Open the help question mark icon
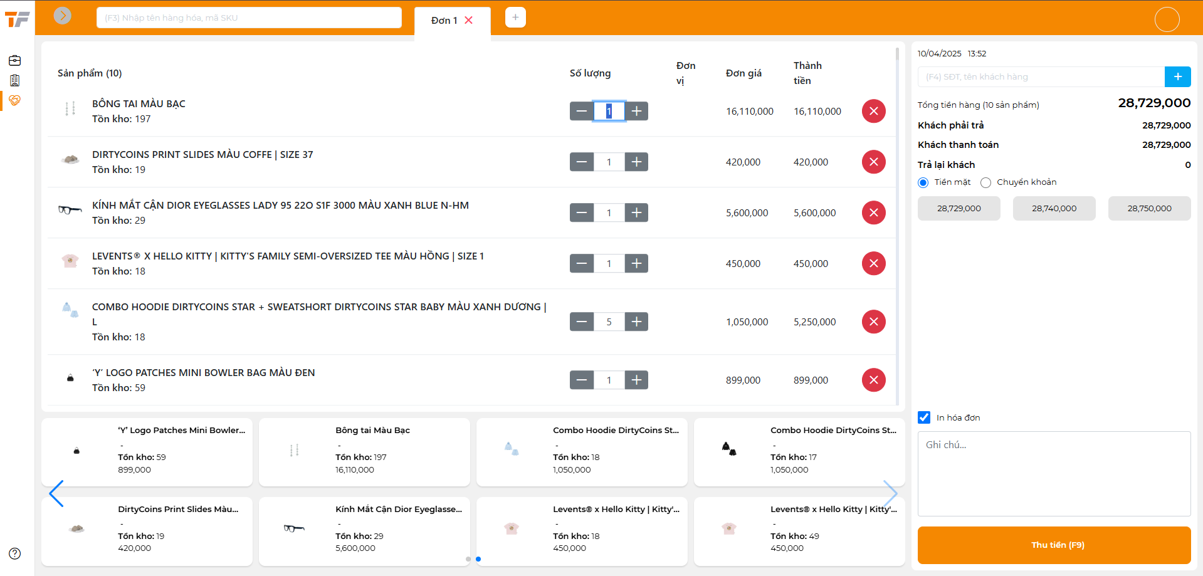The height and width of the screenshot is (576, 1203). [x=15, y=553]
